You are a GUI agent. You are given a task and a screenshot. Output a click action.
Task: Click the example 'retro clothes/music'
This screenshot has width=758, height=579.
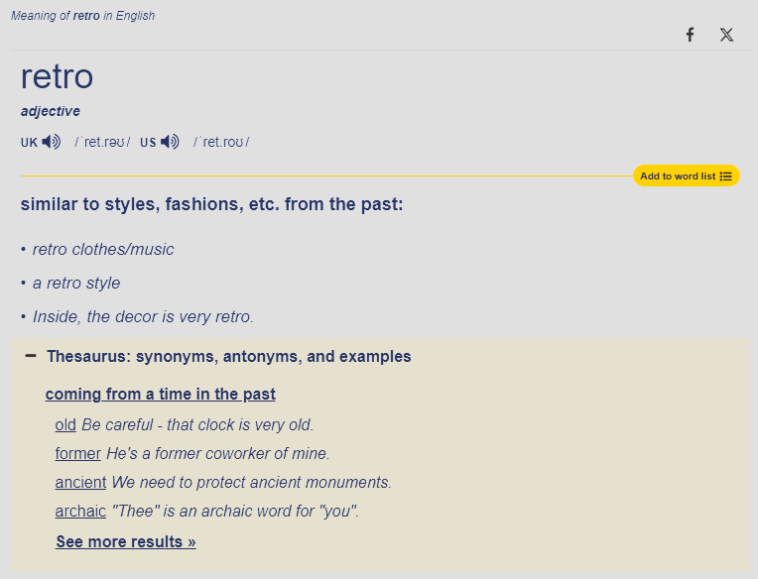(x=103, y=249)
